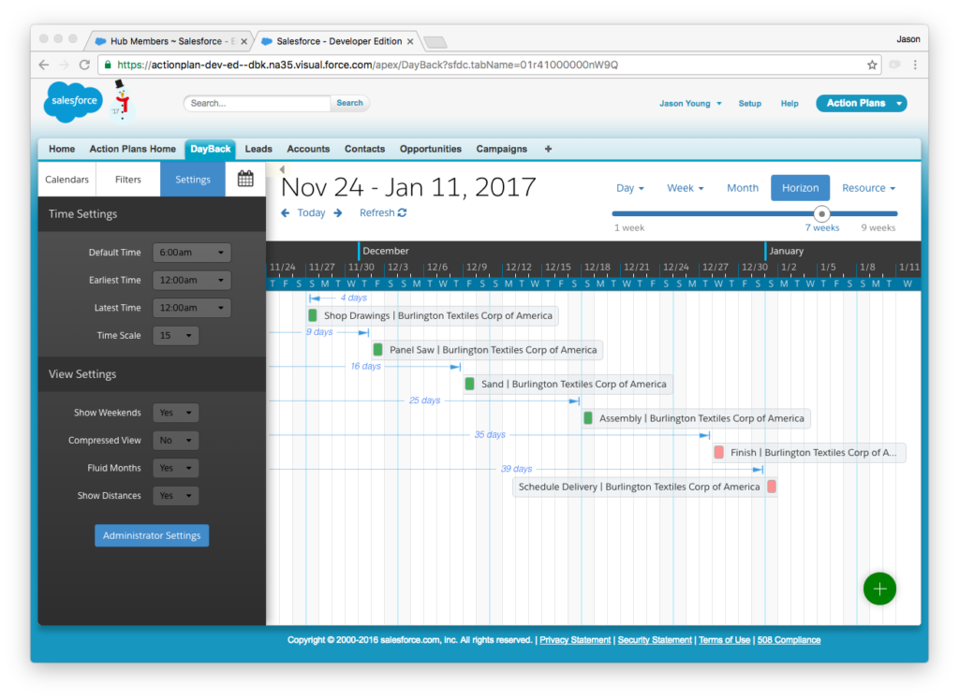Screen dimensions: 959x699
Task: Open the mini calendar icon tab
Action: coord(245,179)
